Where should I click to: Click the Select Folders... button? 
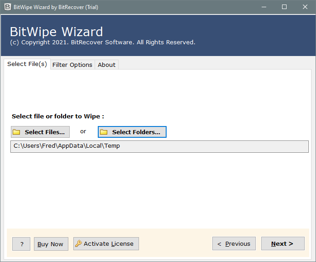point(132,132)
